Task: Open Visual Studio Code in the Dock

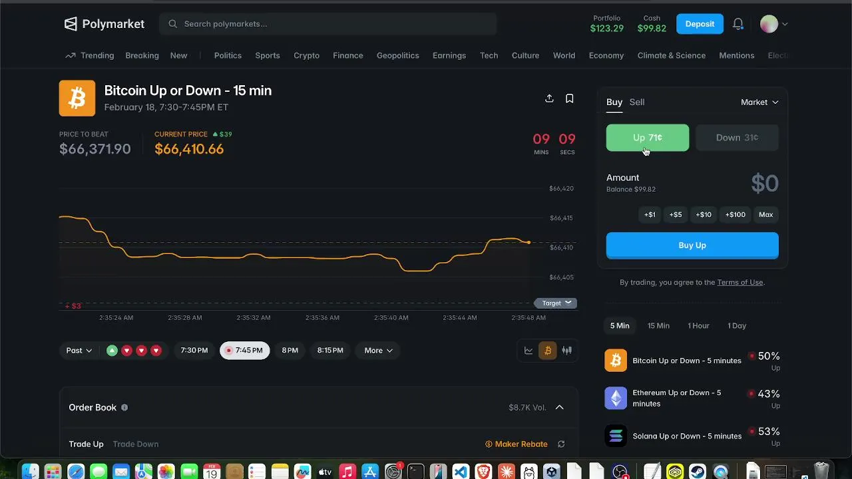Action: tap(461, 471)
